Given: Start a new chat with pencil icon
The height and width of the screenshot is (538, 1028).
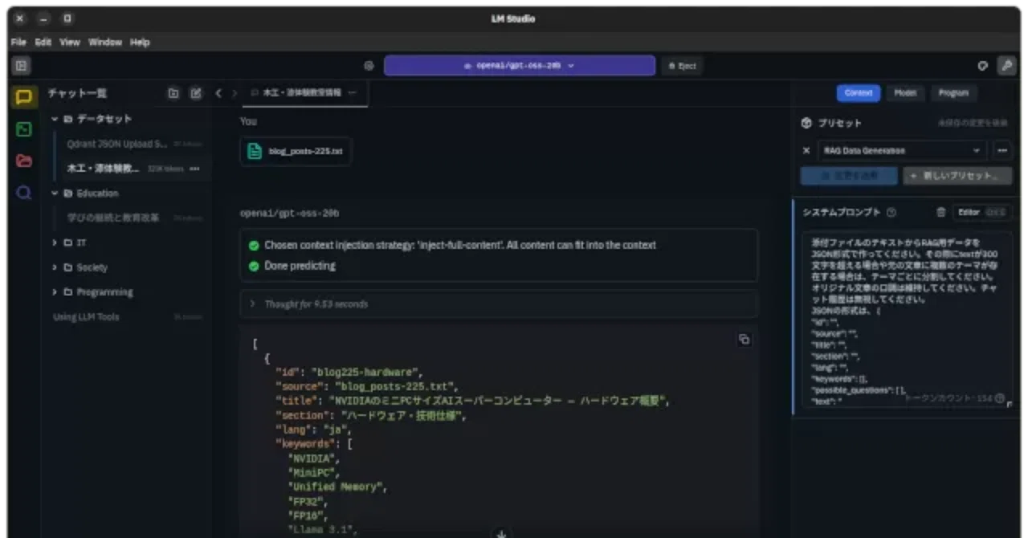Looking at the screenshot, I should [195, 93].
